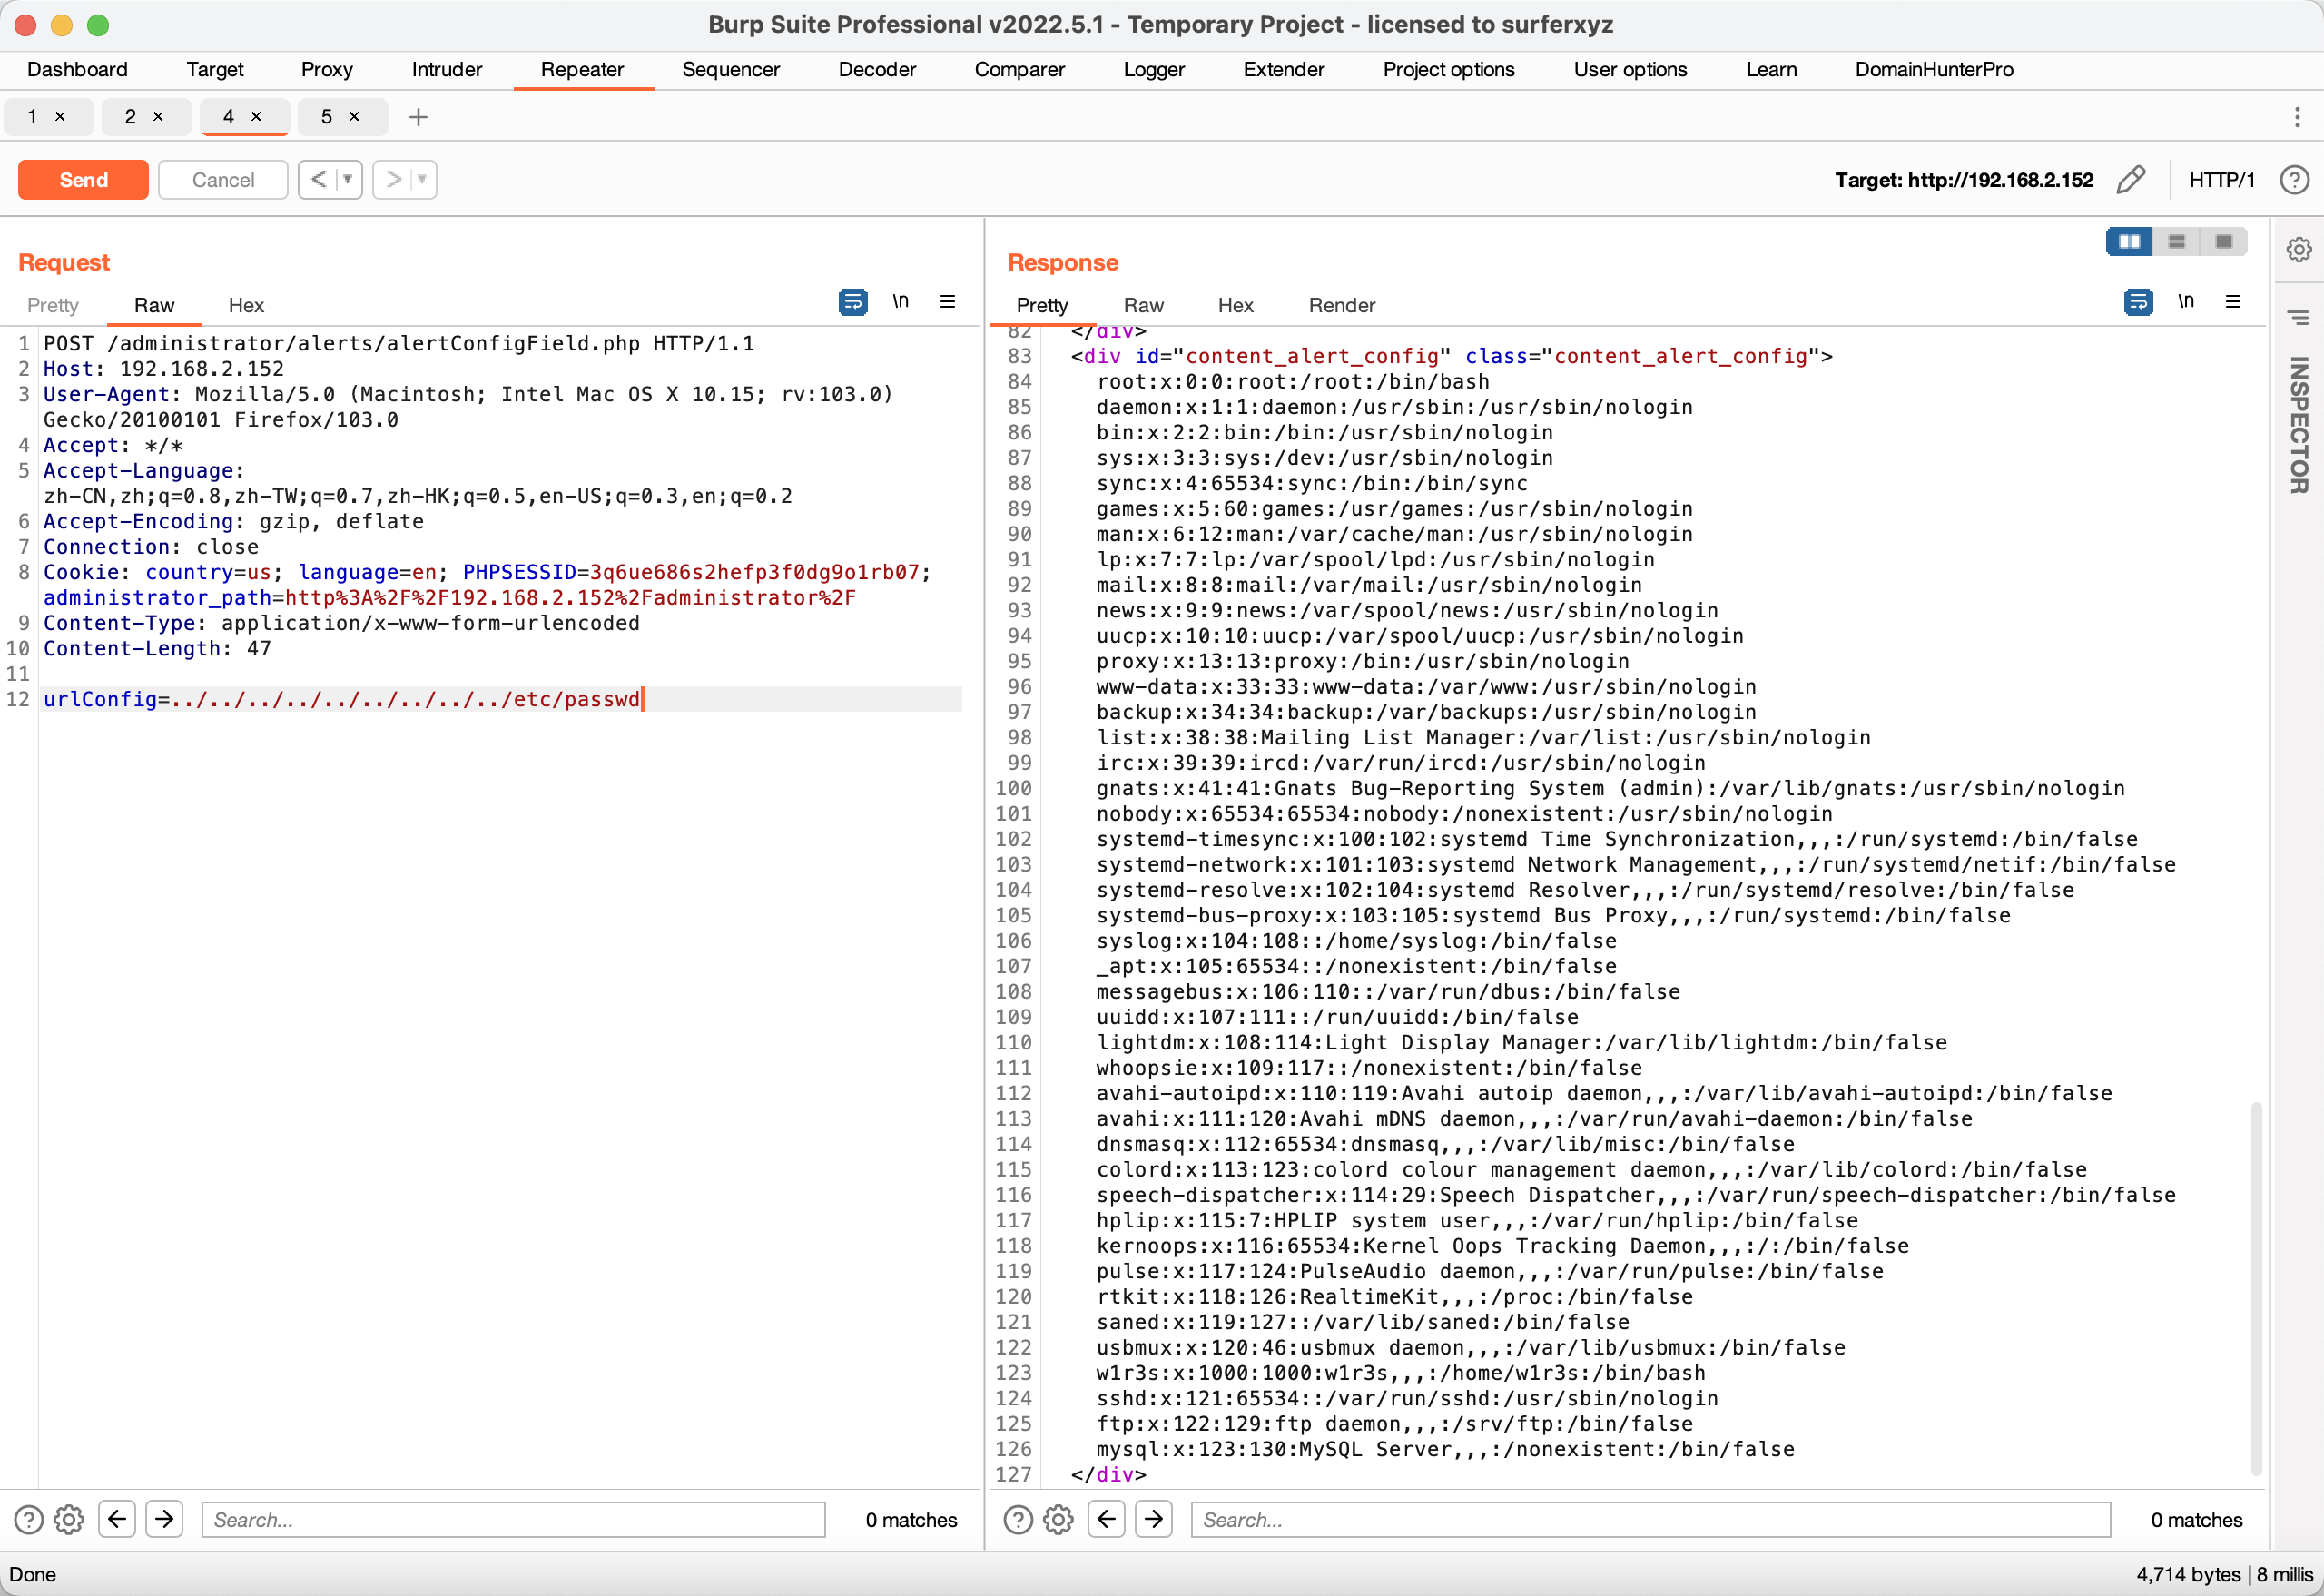Click the orange Send button
This screenshot has width=2324, height=1596.
pyautogui.click(x=83, y=180)
